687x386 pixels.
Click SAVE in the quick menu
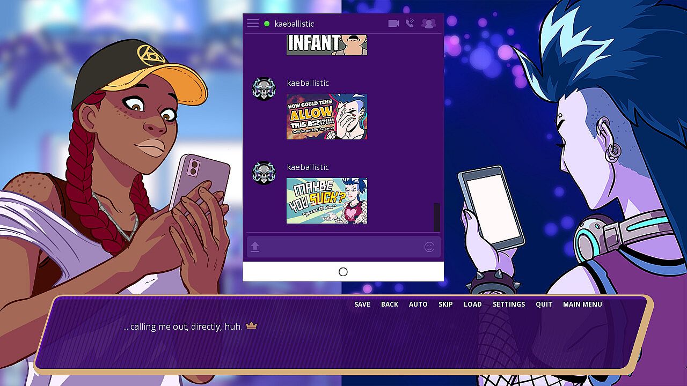pos(362,304)
